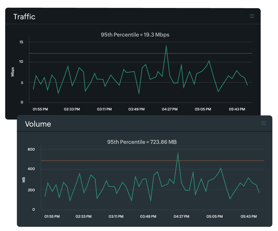Click the Volume panel title
The image size is (278, 231).
[38, 124]
